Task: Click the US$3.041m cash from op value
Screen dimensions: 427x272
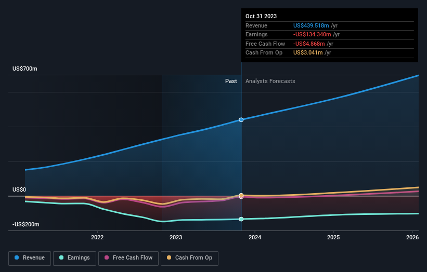Action: [x=308, y=53]
